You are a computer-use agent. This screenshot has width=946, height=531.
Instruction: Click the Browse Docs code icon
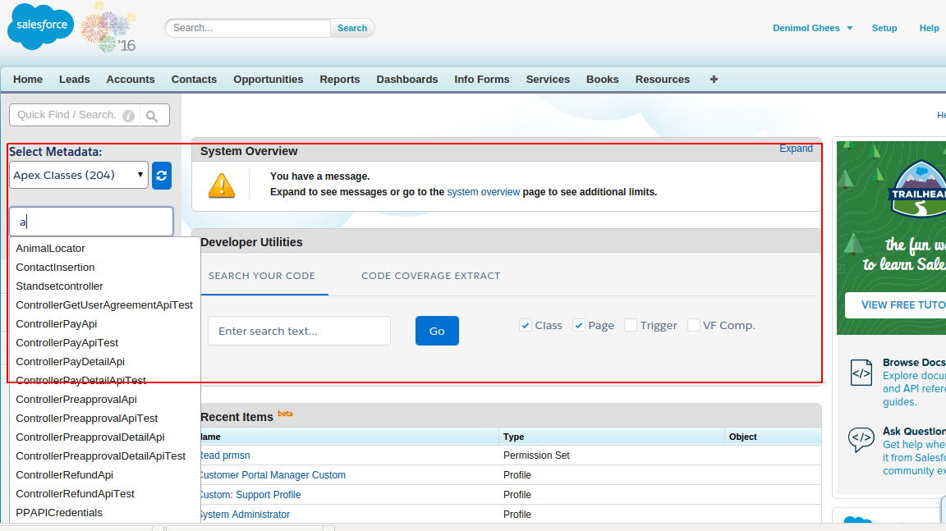tap(861, 373)
